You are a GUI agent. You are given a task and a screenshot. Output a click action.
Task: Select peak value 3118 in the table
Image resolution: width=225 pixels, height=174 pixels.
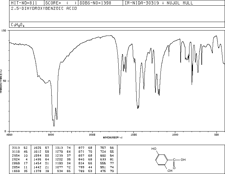click(x=16, y=152)
